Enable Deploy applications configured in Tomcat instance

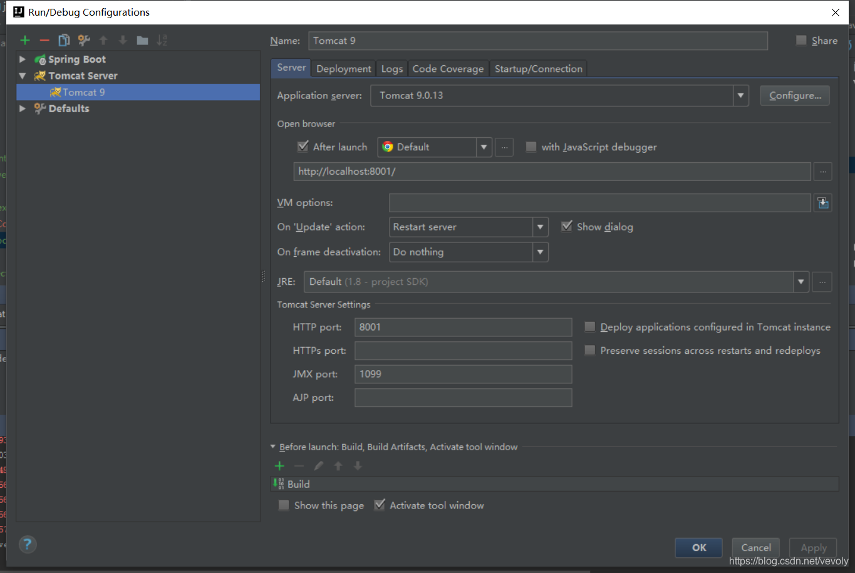click(x=589, y=327)
